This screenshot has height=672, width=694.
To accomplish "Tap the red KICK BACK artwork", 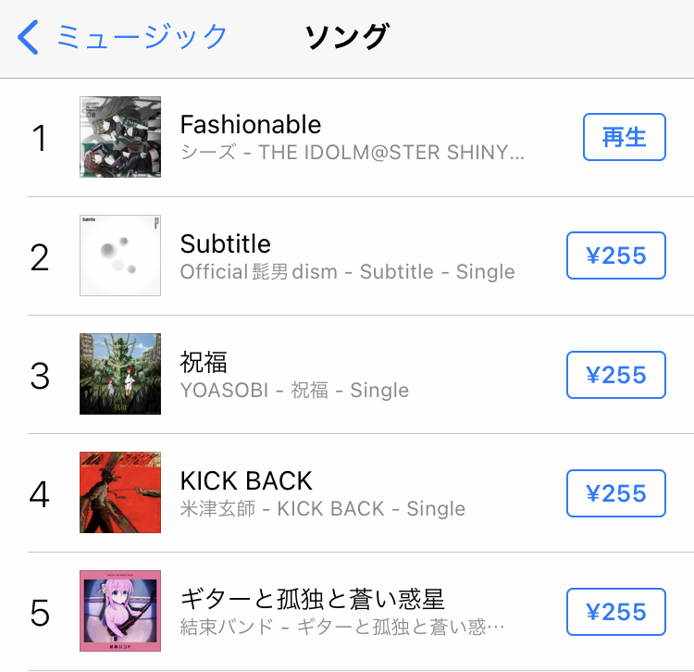I will 120,492.
